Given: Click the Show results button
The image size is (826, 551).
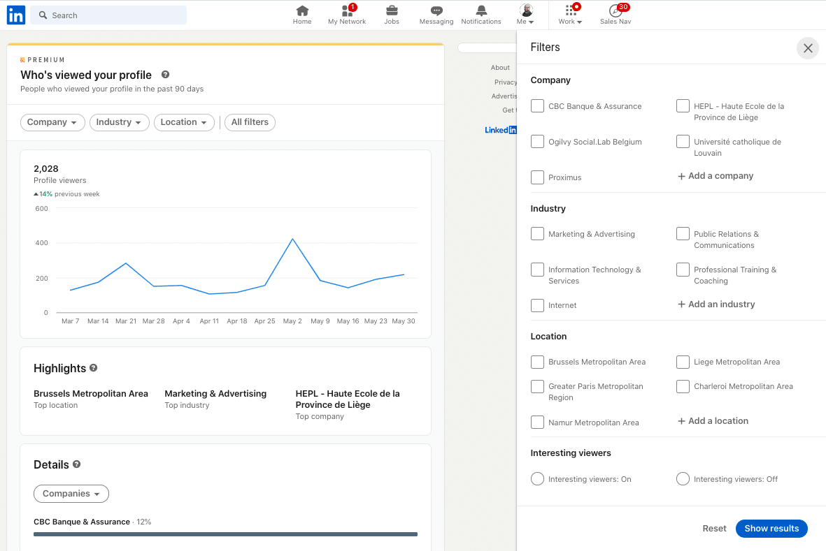Looking at the screenshot, I should (x=771, y=529).
